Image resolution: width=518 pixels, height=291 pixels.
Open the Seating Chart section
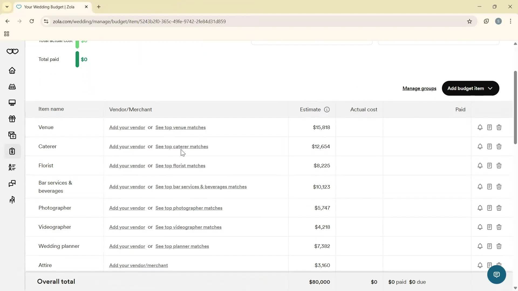pyautogui.click(x=12, y=200)
